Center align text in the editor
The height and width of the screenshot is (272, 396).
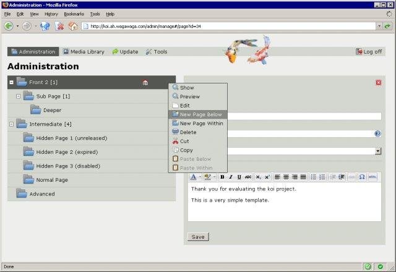286,177
